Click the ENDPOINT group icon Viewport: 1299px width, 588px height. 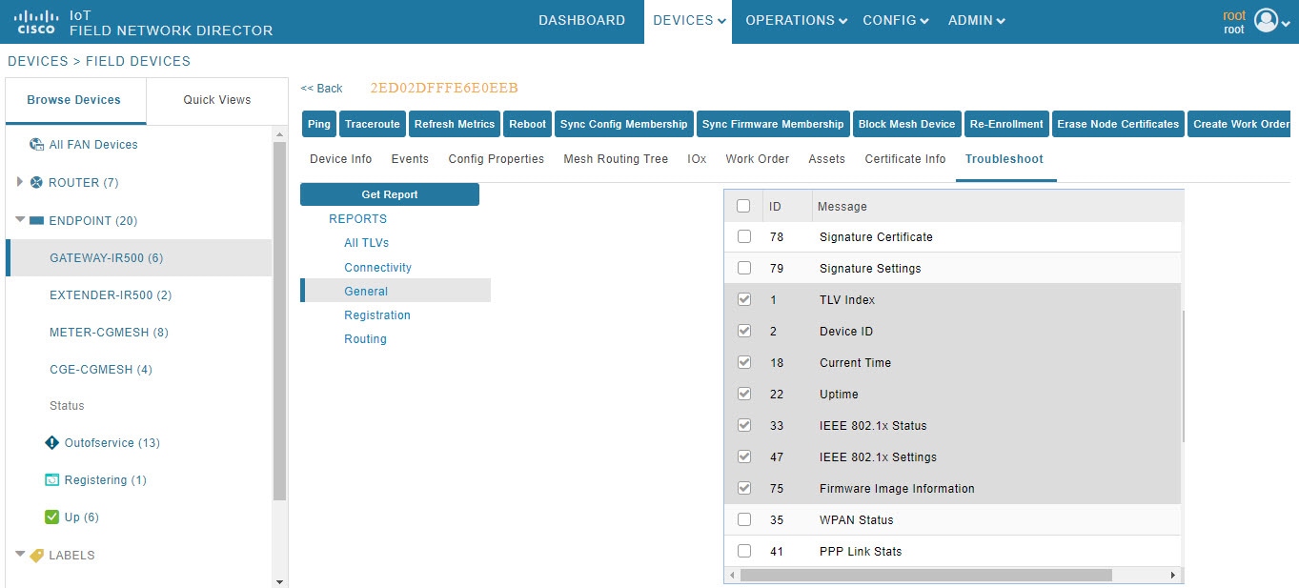(36, 220)
